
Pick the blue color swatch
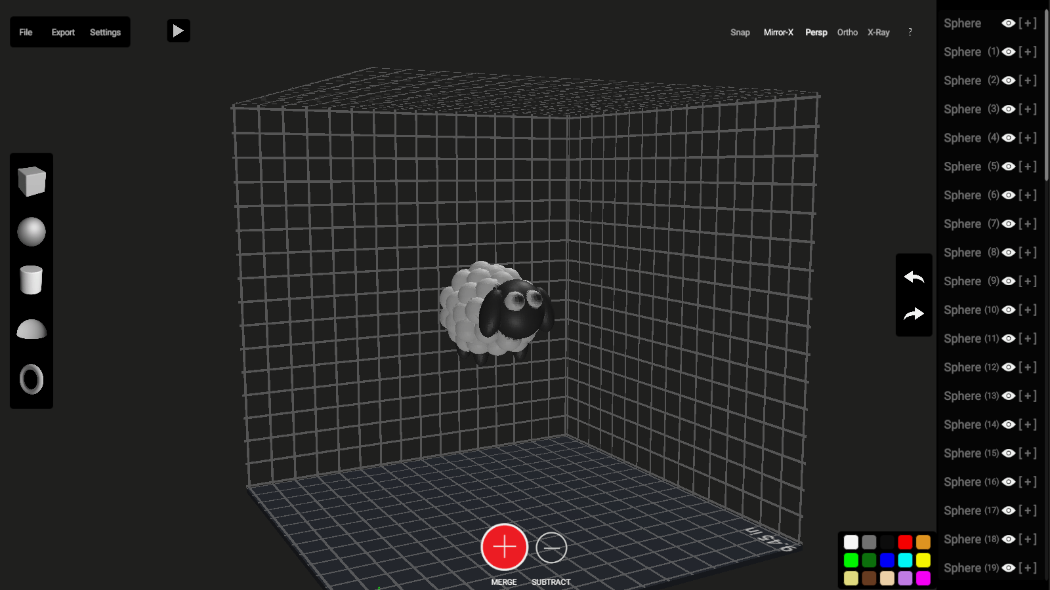[x=887, y=560]
